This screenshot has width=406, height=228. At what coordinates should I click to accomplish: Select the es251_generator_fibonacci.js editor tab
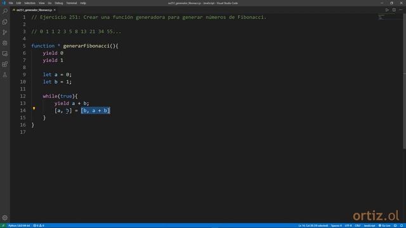pyautogui.click(x=34, y=10)
